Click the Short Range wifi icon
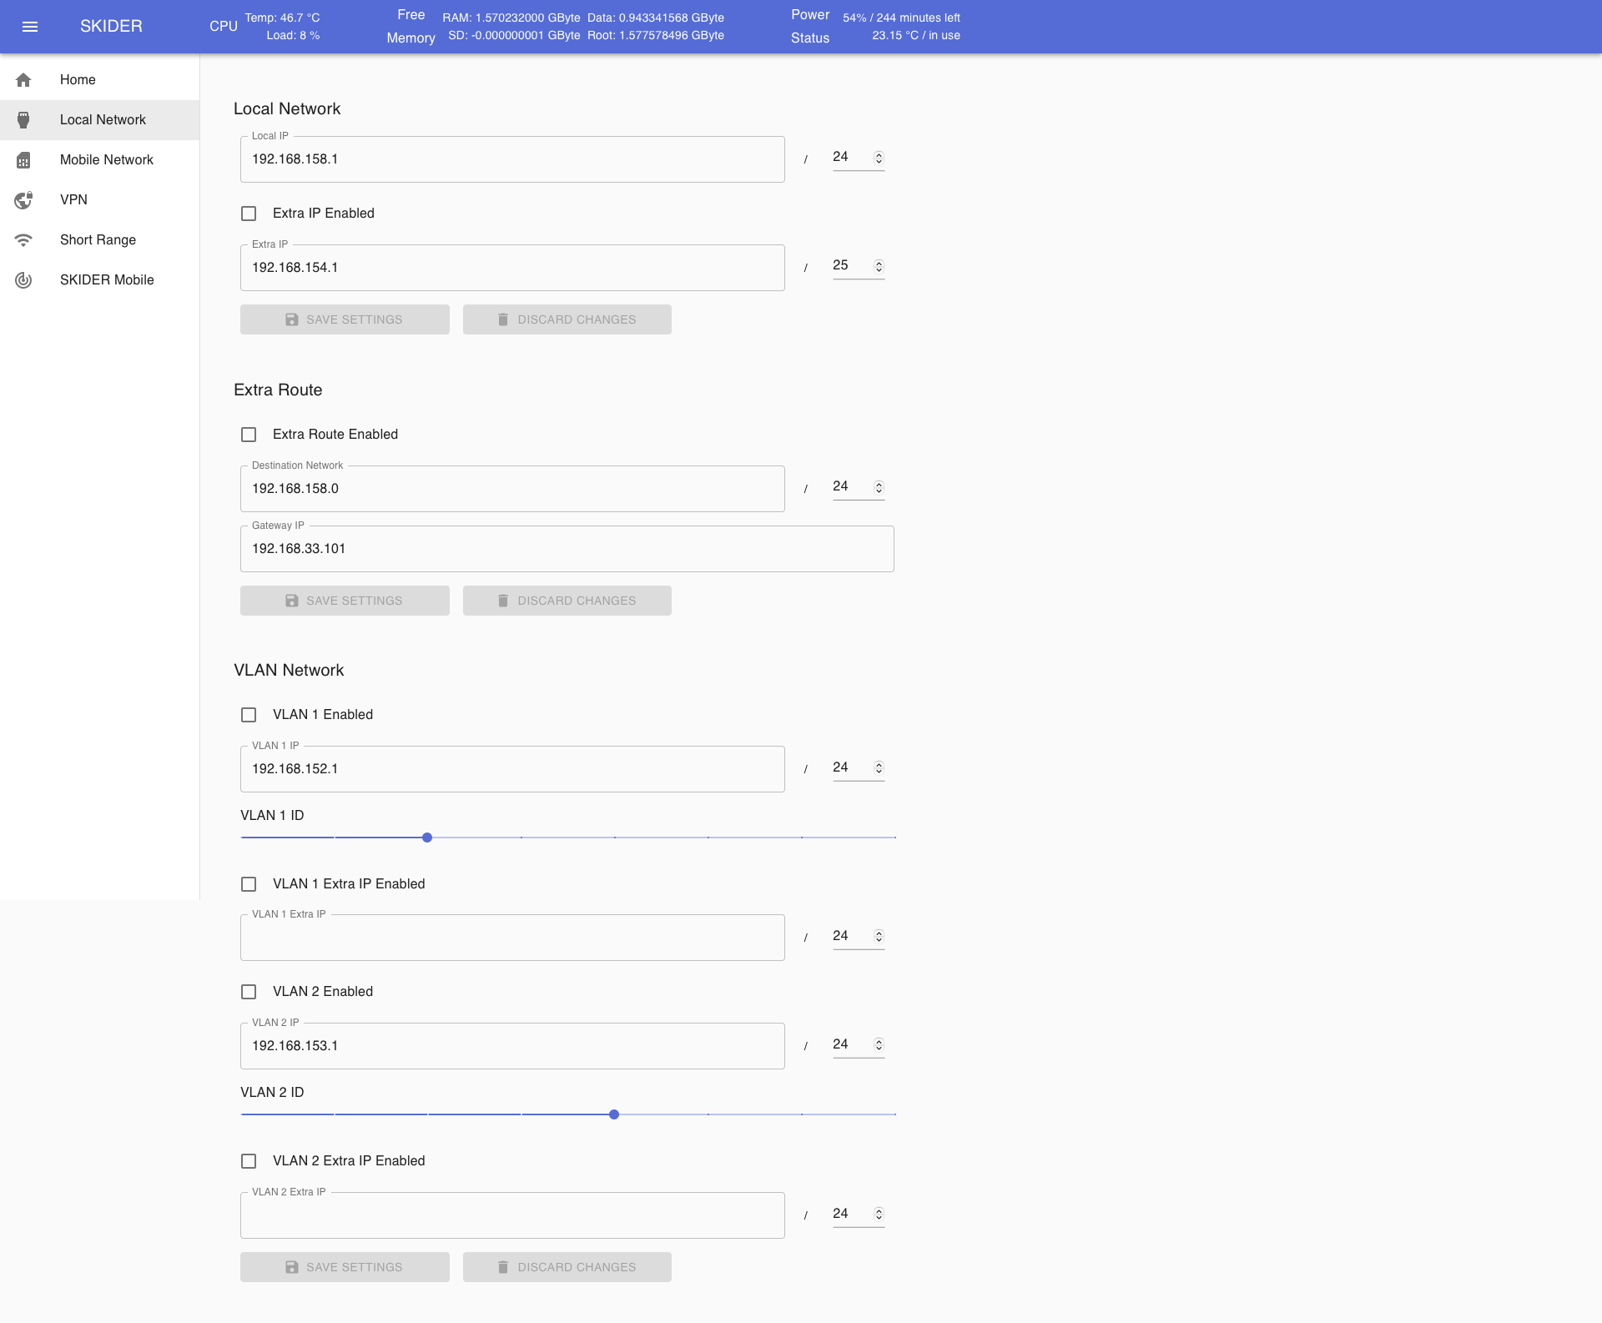This screenshot has width=1602, height=1323. (x=23, y=240)
